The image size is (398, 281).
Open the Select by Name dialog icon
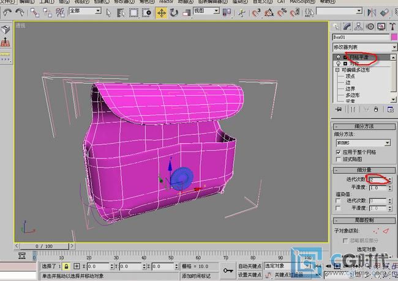pos(121,13)
